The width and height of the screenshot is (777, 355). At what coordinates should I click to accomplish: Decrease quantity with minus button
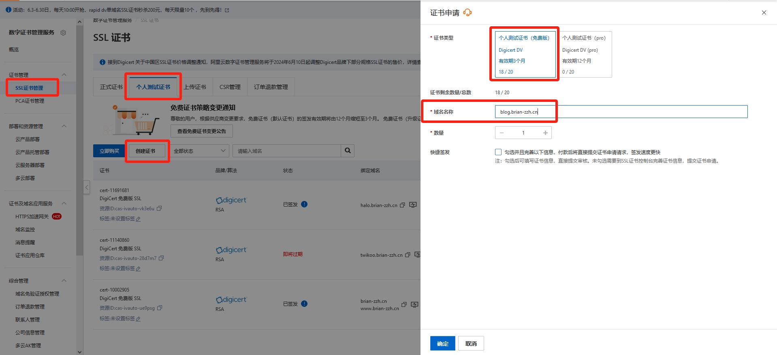502,133
